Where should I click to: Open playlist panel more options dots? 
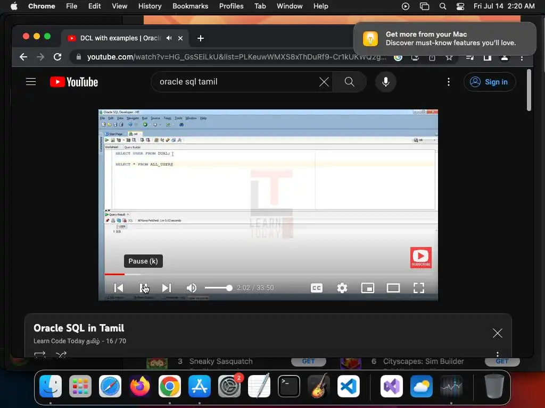[x=498, y=354]
